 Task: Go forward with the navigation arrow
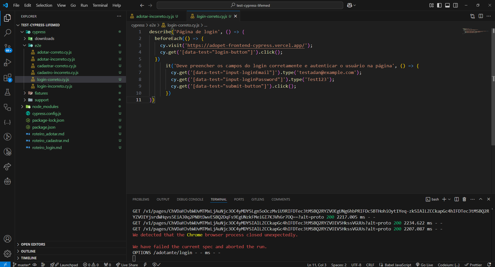150,5
